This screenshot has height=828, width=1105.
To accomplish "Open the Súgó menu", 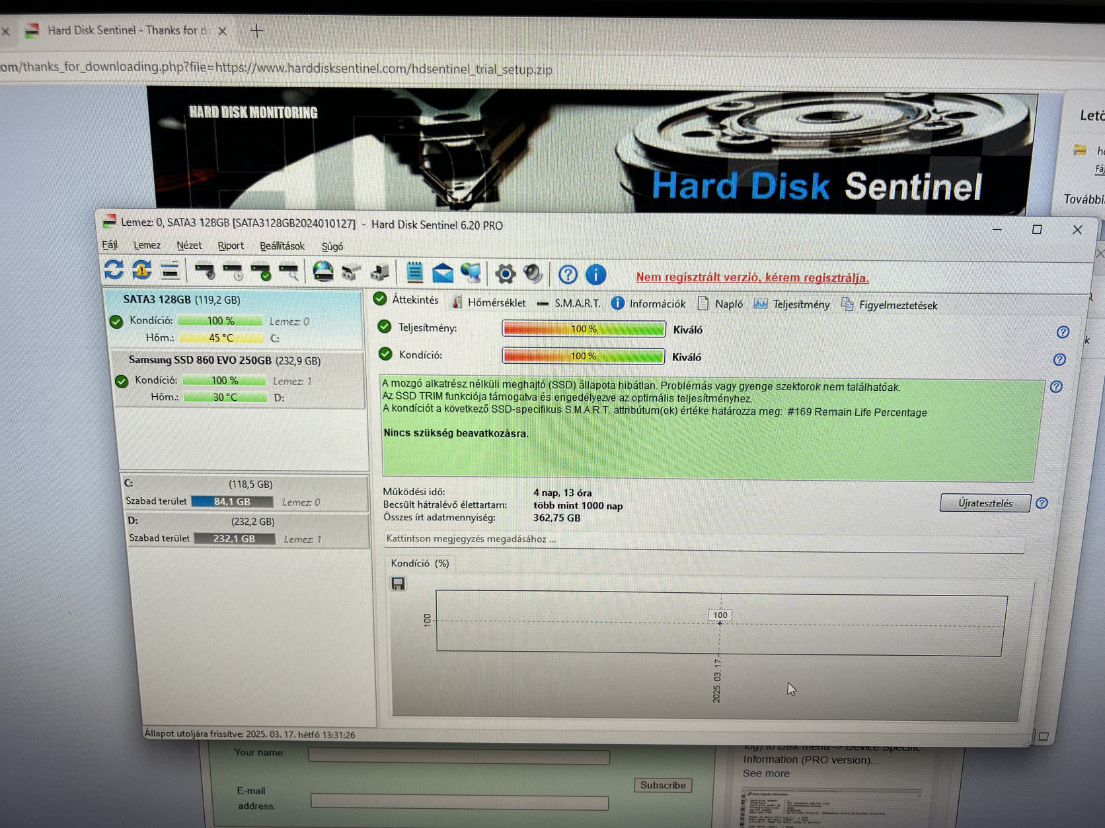I will 332,247.
